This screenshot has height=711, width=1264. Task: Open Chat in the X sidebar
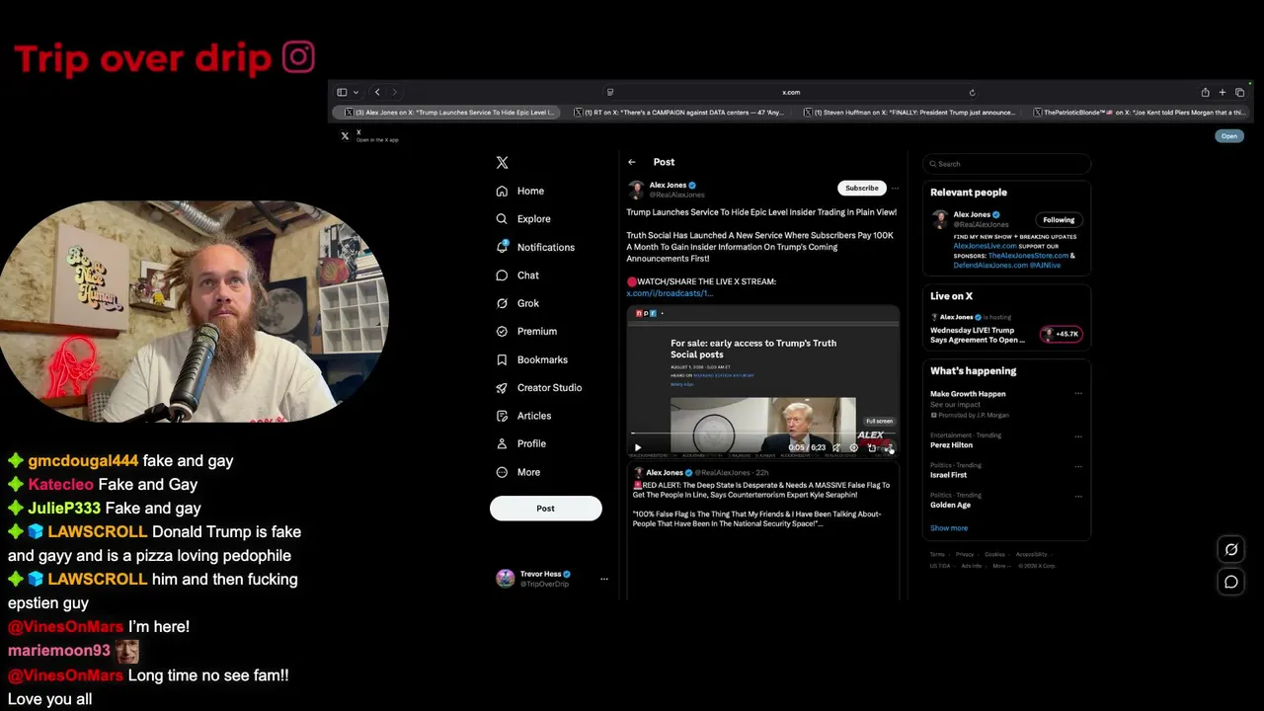[517, 276]
